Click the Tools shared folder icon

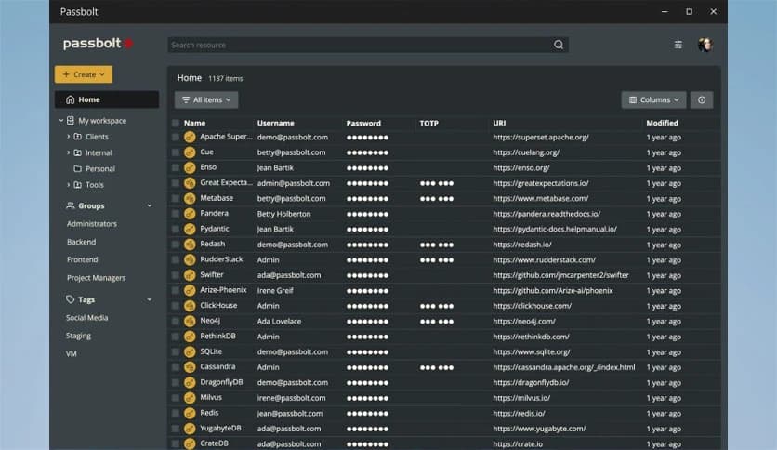pos(78,185)
